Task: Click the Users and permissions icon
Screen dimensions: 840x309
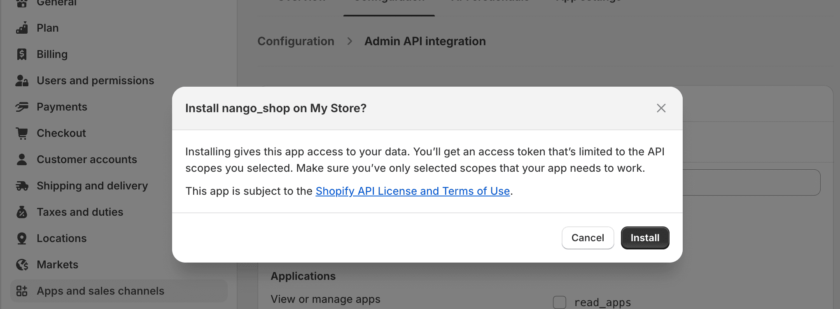Action: (22, 81)
